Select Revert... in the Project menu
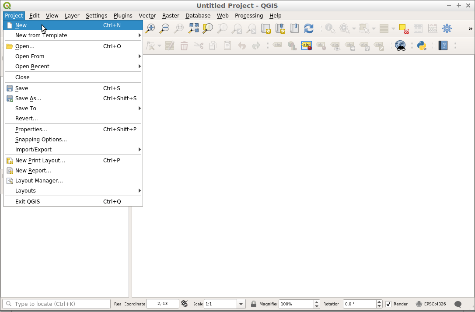The height and width of the screenshot is (312, 475). (73, 118)
